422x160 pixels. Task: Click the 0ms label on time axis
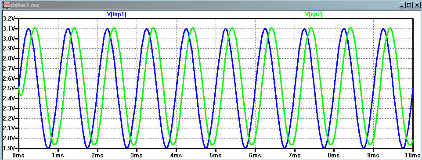coord(18,156)
